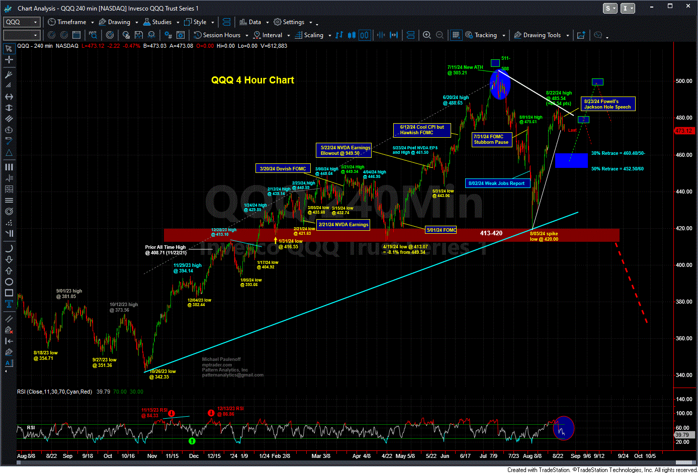Select the horizontal lines tool
This screenshot has width=698, height=473.
9,200
